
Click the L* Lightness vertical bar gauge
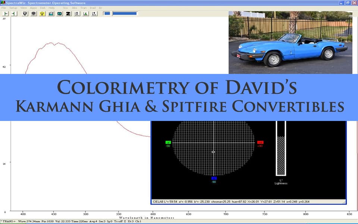[281, 148]
